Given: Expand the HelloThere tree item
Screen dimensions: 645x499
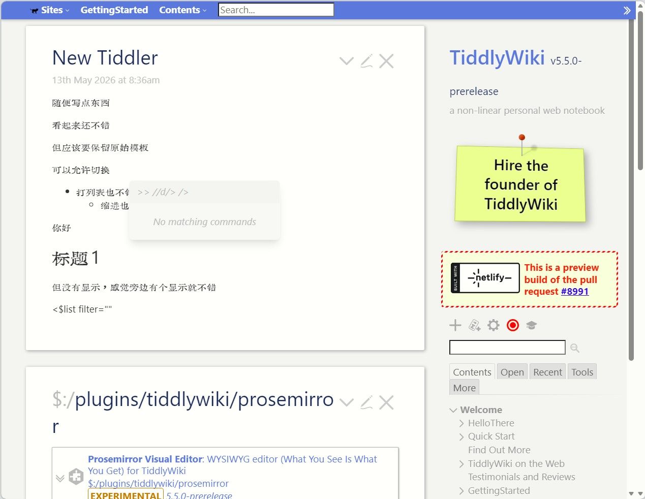Looking at the screenshot, I should pos(462,423).
